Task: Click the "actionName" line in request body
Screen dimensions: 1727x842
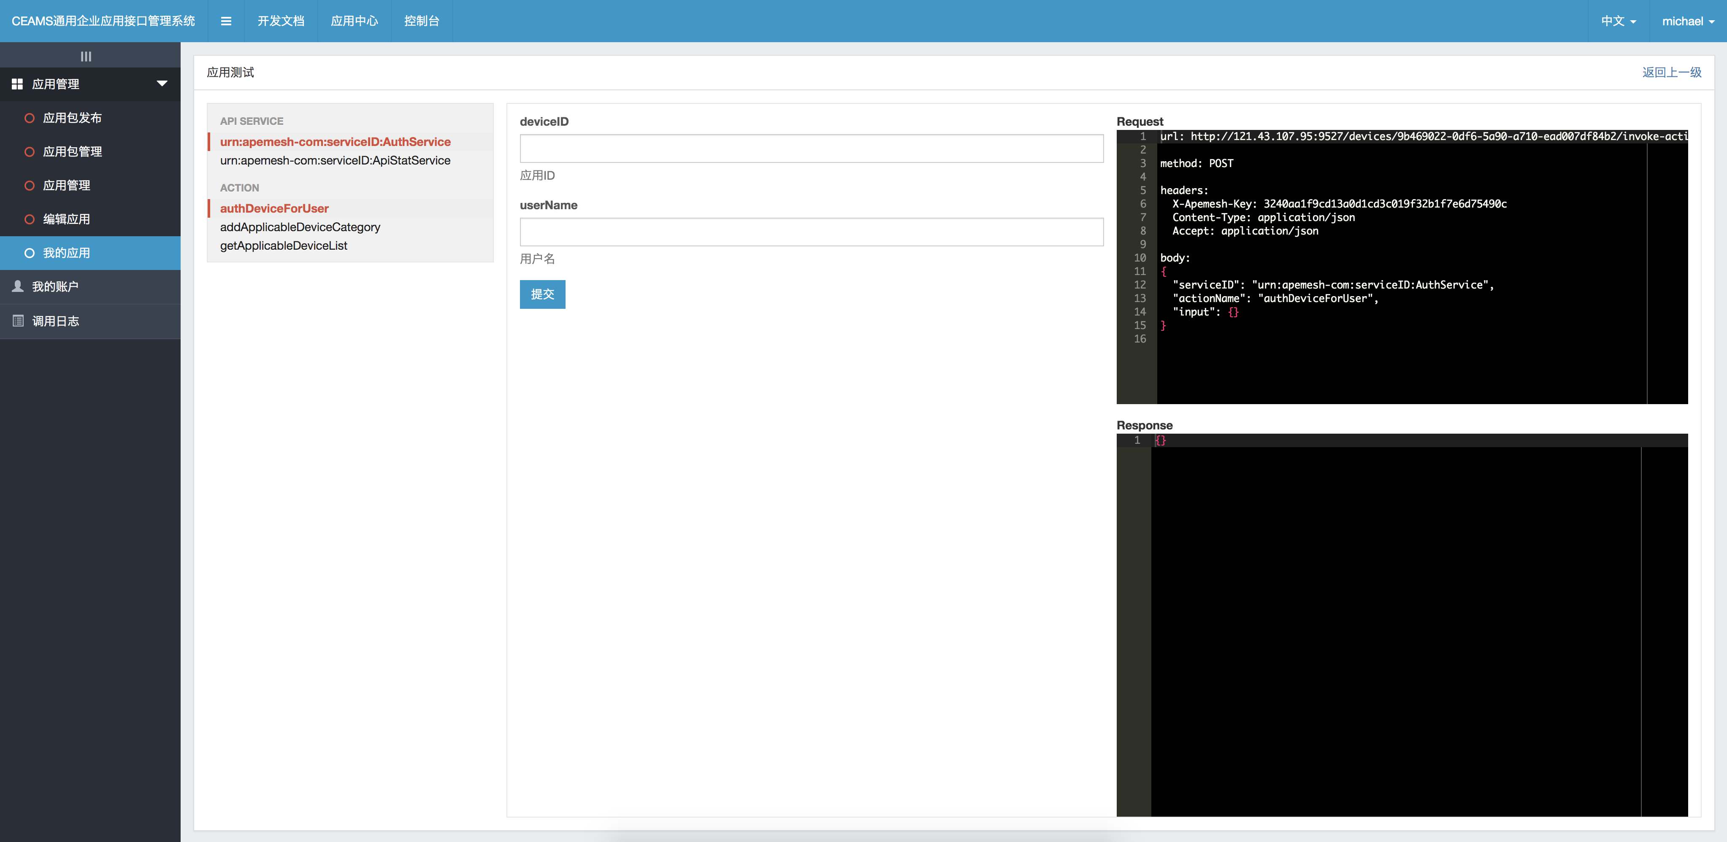Action: (x=1275, y=298)
